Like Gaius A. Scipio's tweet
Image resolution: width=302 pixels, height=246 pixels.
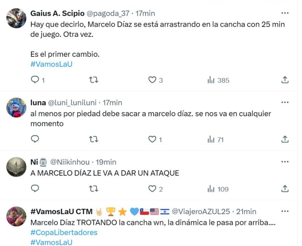(151, 80)
